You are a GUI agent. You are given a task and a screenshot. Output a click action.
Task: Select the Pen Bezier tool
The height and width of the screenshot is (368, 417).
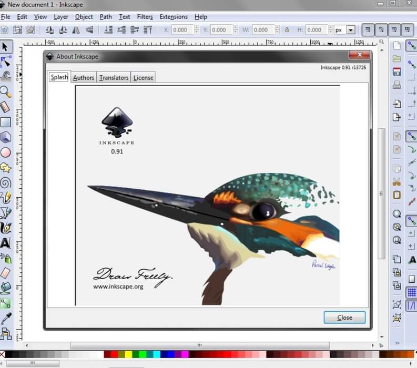(x=5, y=213)
